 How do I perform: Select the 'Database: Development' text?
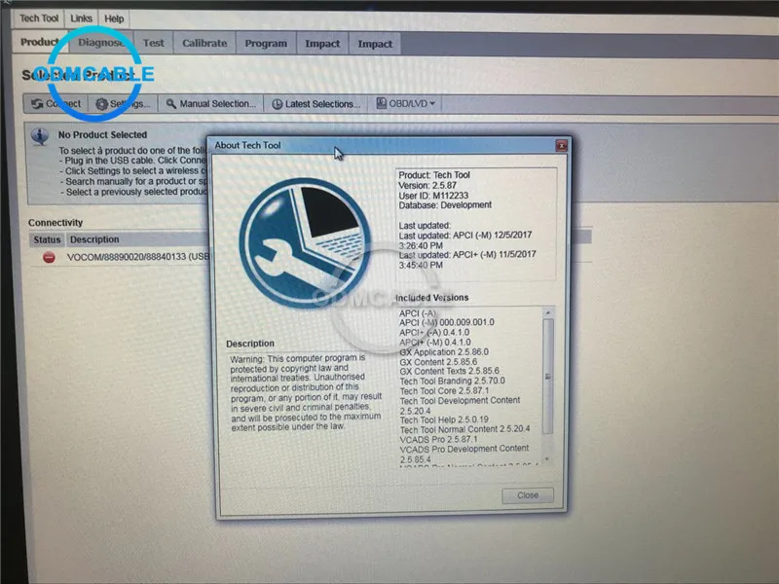coord(445,205)
